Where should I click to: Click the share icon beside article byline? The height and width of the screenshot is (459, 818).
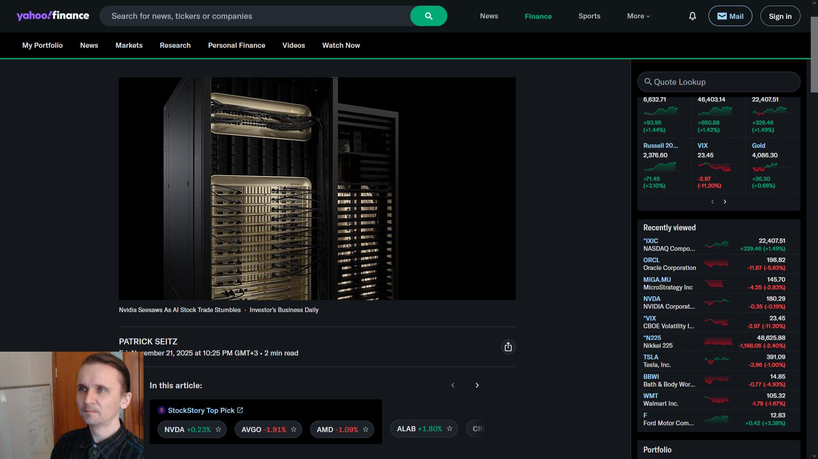(x=508, y=347)
